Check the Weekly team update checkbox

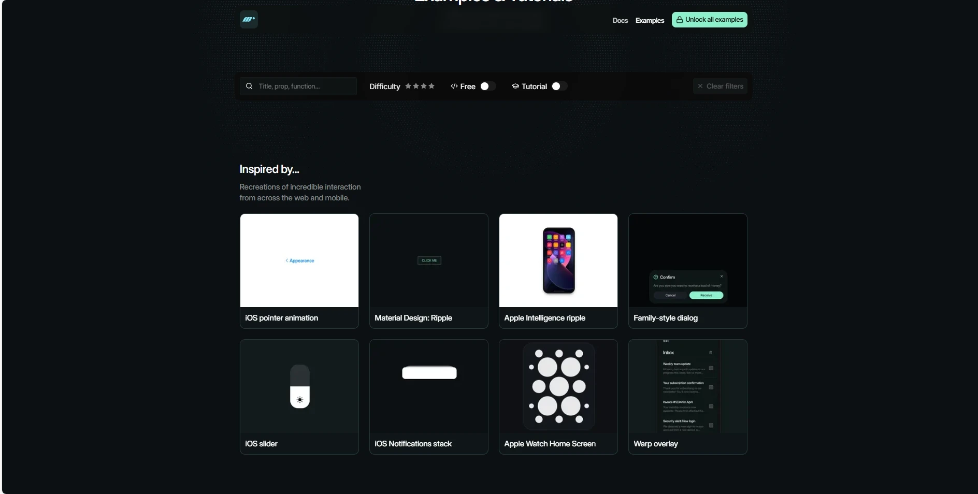711,368
